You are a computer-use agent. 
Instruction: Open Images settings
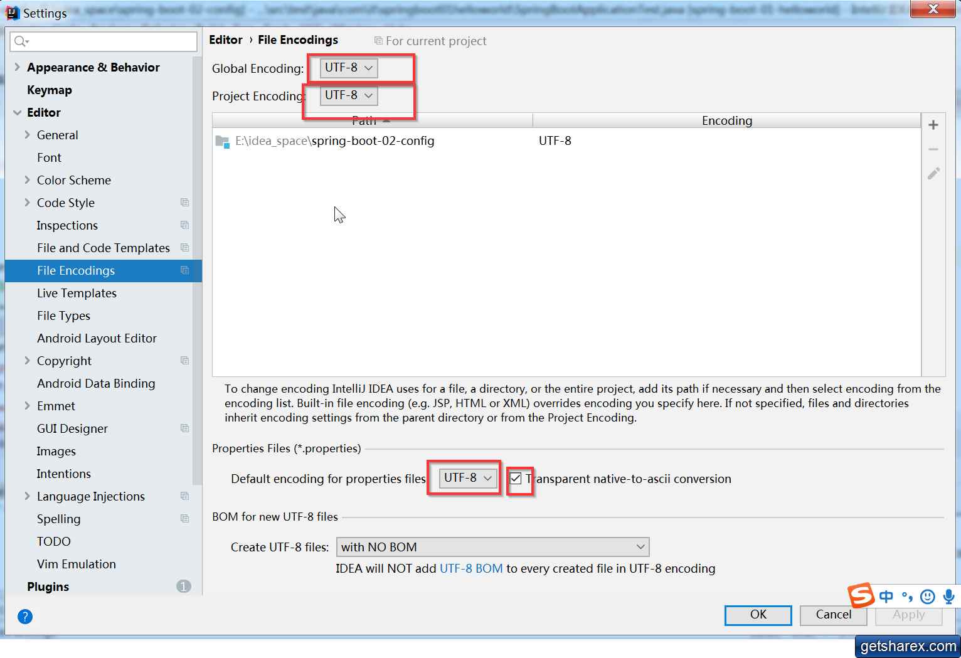(56, 451)
